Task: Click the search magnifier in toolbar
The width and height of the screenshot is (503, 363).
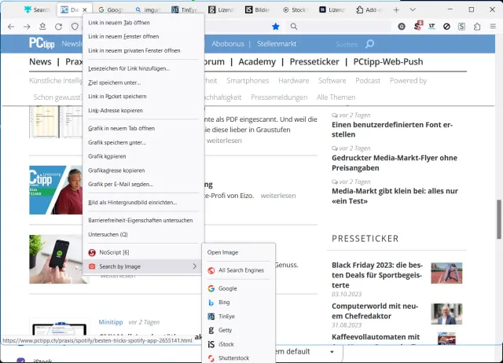Action: (294, 26)
